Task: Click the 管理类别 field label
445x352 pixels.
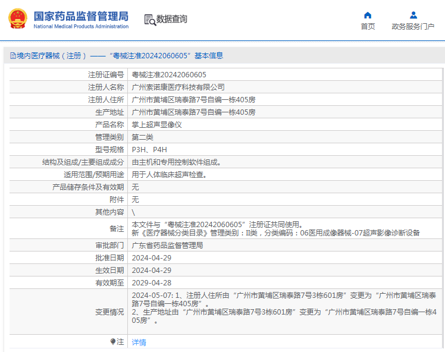Action: pyautogui.click(x=109, y=137)
